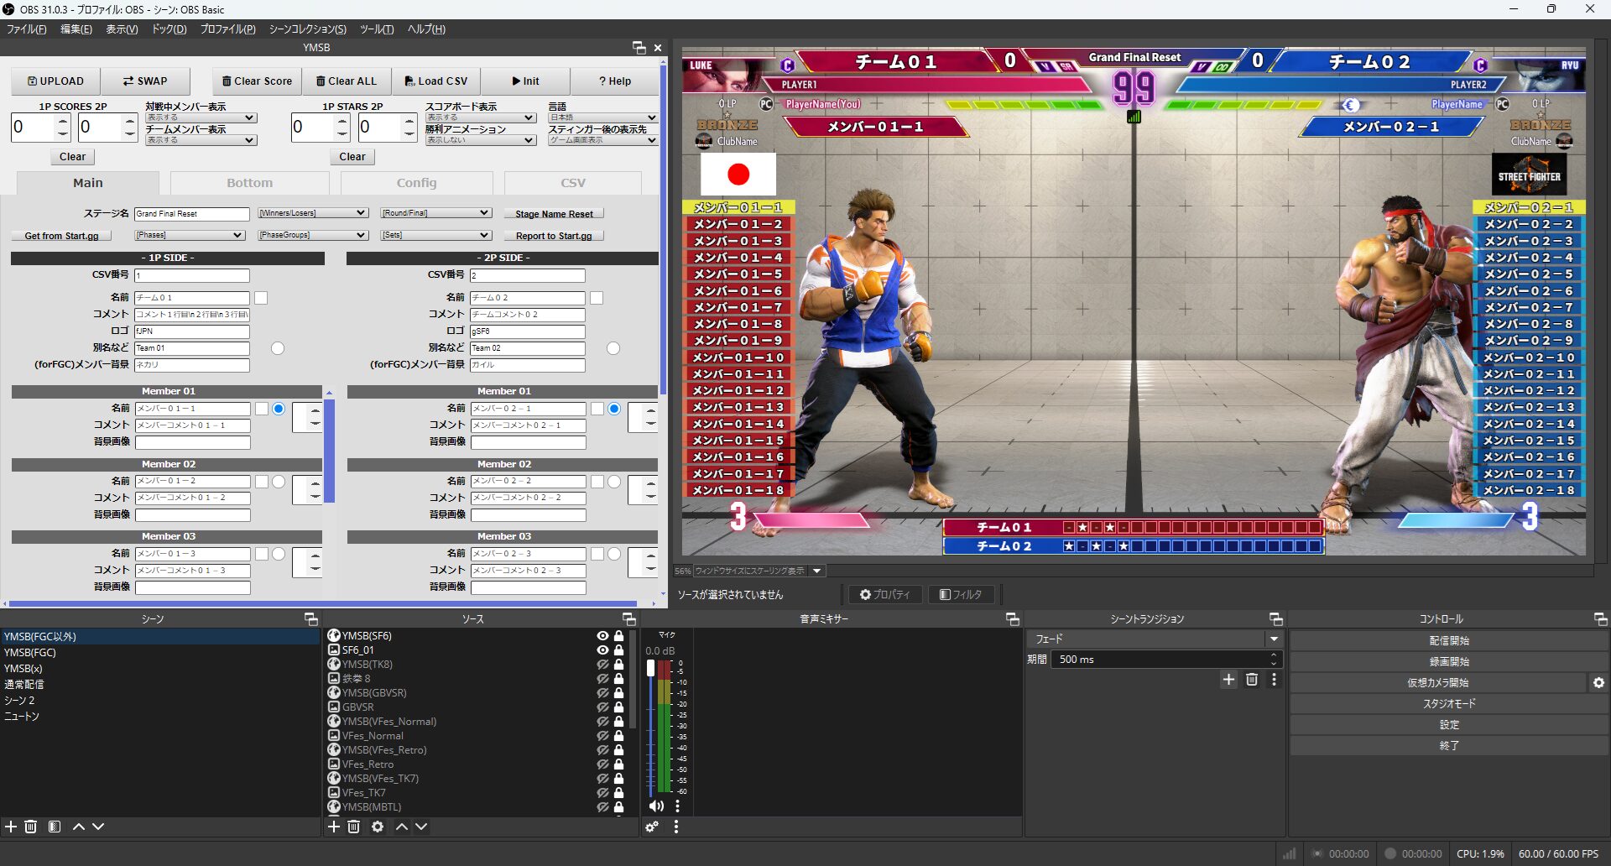This screenshot has width=1611, height=866.
Task: Open the ツール(T) menu
Action: (x=377, y=29)
